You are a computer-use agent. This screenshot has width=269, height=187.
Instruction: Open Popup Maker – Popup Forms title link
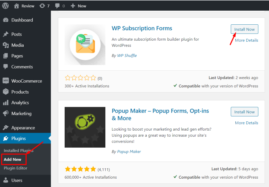160,114
